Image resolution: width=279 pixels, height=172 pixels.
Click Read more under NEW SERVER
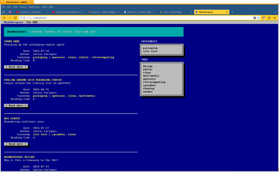[x=16, y=144]
